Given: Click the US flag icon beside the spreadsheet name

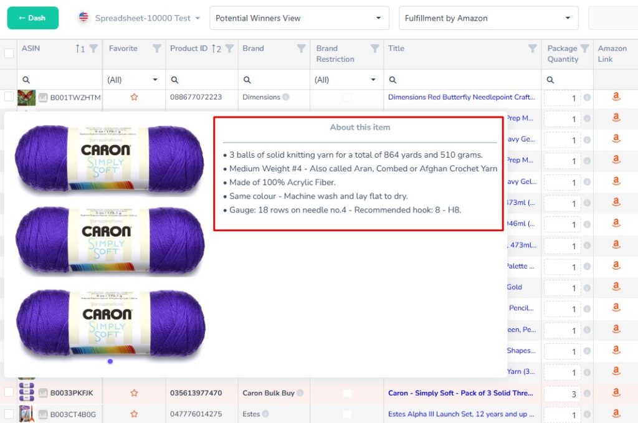Looking at the screenshot, I should click(x=81, y=18).
